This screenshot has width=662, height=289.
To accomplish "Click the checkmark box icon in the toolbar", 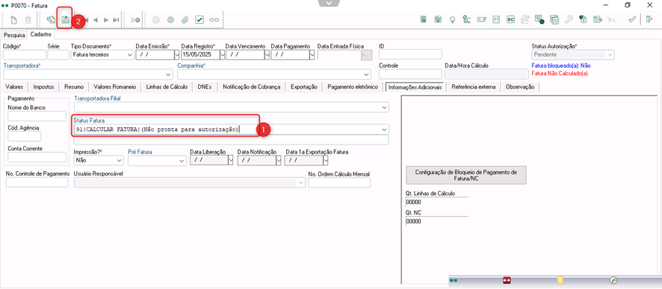I will click(199, 19).
